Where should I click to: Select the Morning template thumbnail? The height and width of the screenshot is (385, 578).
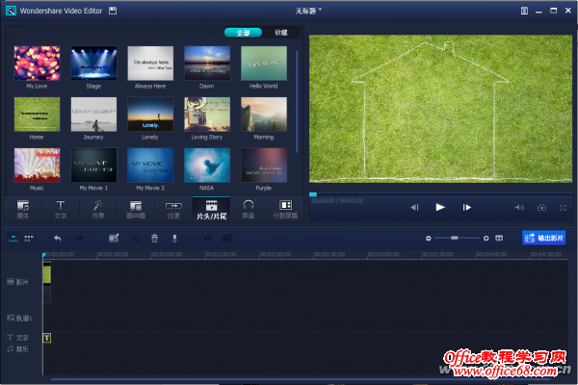pos(264,115)
